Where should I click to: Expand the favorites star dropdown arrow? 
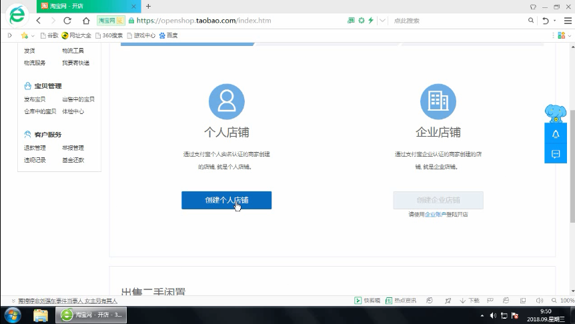pyautogui.click(x=33, y=36)
